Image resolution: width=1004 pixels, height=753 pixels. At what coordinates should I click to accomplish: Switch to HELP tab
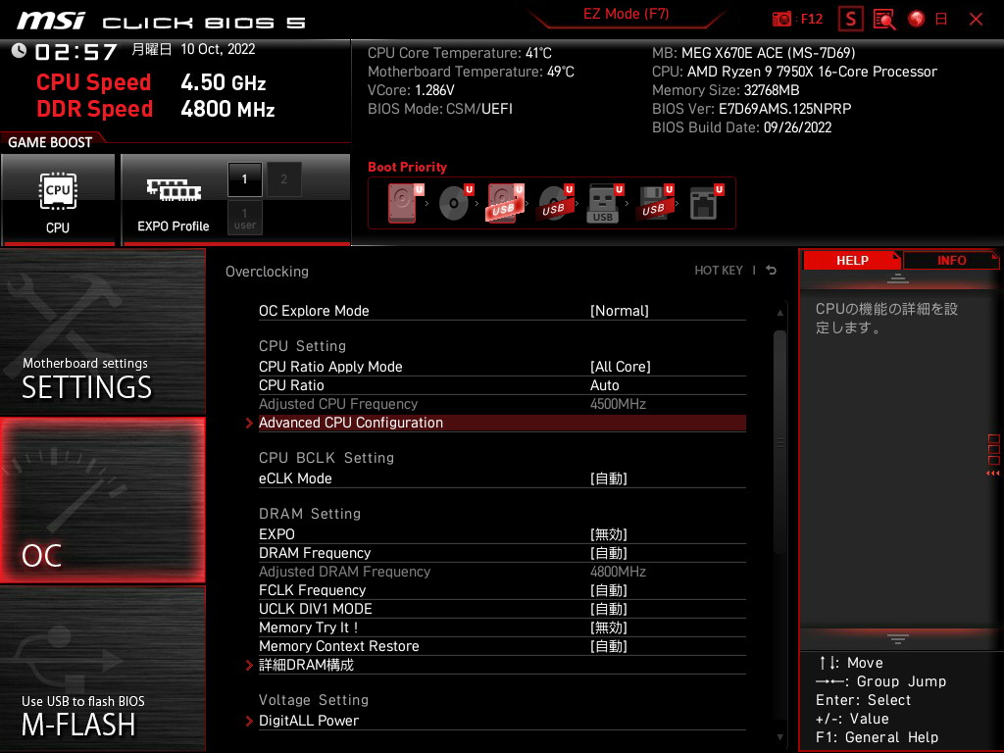[x=852, y=261]
